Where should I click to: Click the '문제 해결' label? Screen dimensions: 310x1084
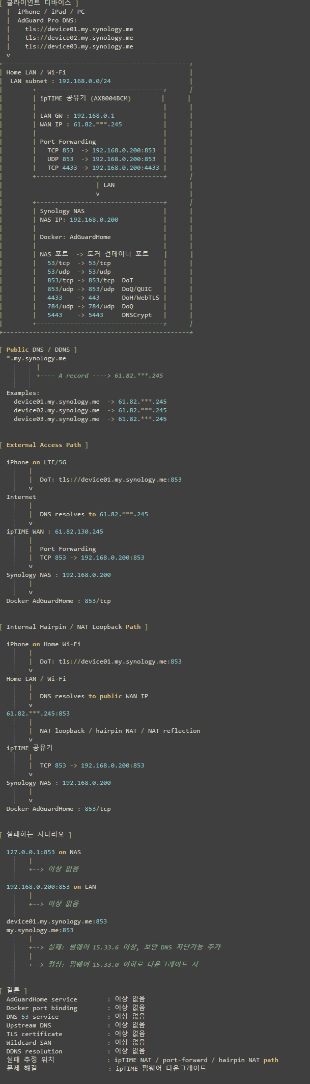21,1069
